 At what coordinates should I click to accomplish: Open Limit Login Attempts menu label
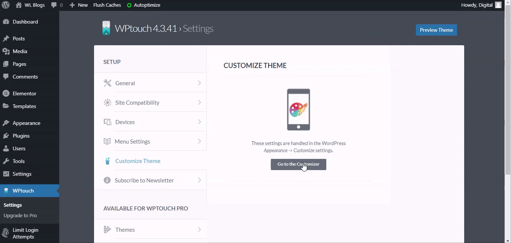(x=25, y=233)
